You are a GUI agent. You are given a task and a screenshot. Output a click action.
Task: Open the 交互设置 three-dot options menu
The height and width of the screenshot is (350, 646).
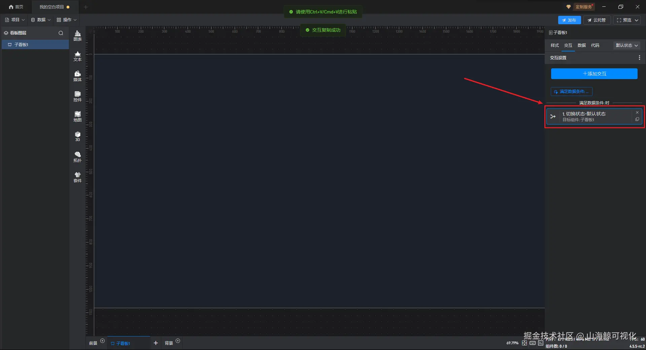(x=639, y=58)
